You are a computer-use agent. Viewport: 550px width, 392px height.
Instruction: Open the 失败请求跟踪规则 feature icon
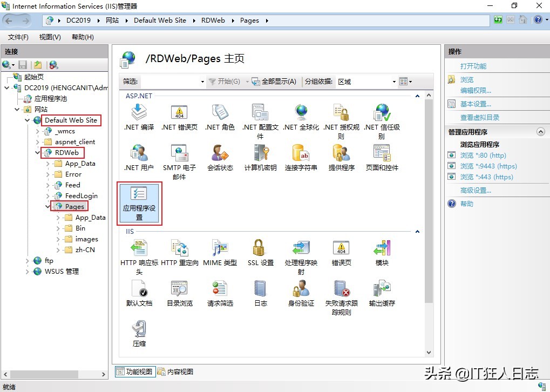[x=341, y=298]
